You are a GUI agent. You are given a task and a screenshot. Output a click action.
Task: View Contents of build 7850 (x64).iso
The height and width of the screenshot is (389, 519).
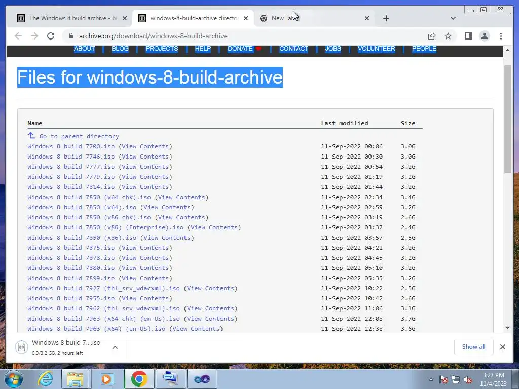(167, 207)
